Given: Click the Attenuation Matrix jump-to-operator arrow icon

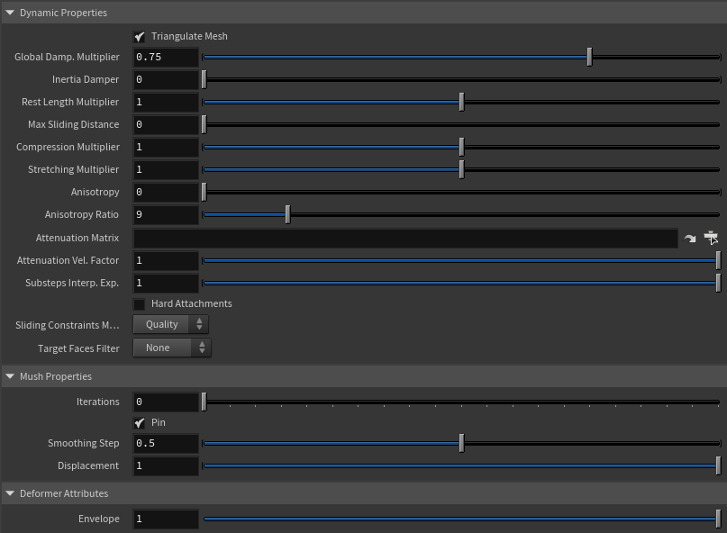Looking at the screenshot, I should (x=690, y=239).
